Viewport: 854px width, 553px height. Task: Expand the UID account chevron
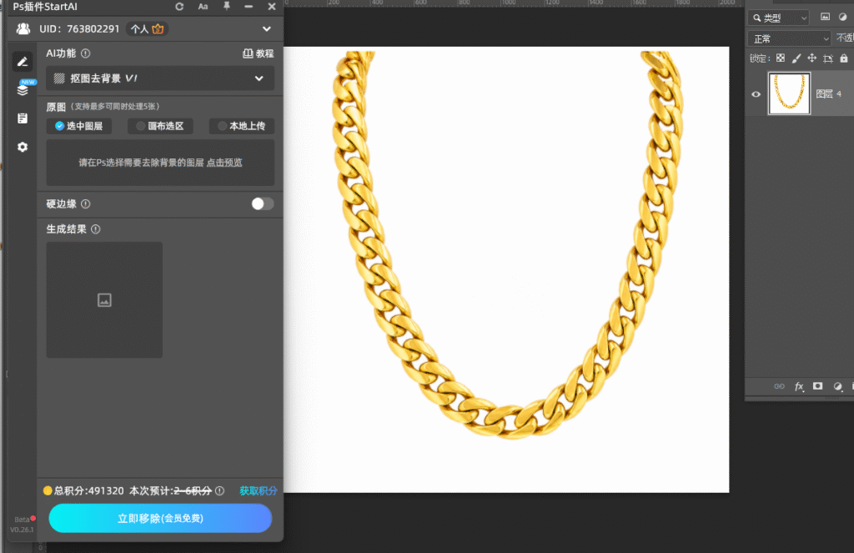pos(266,29)
